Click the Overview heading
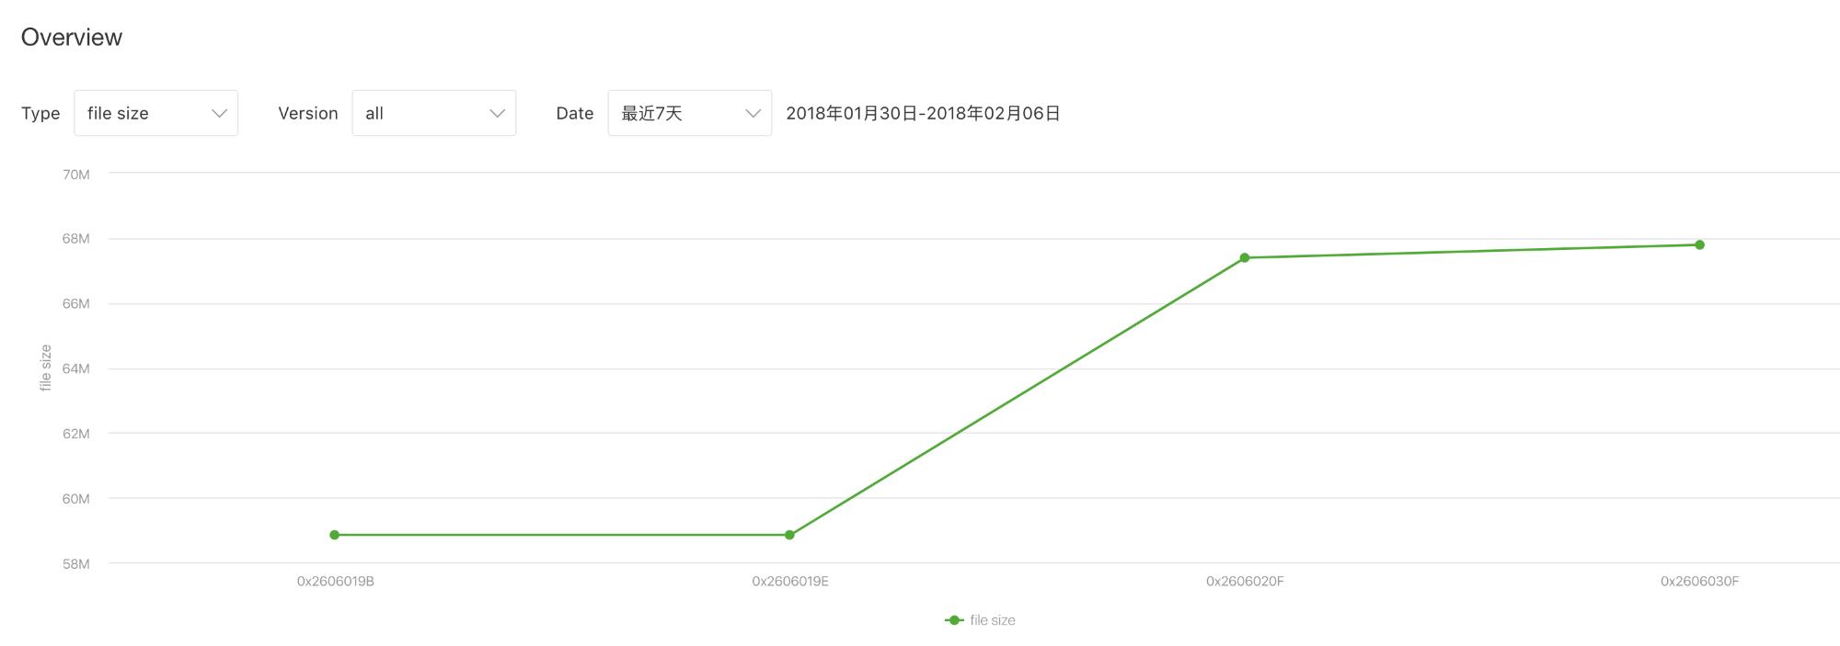 [x=72, y=38]
